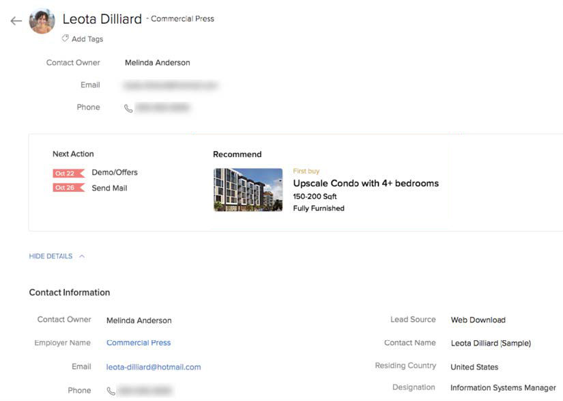
Task: Click the Designation field label
Action: (414, 387)
